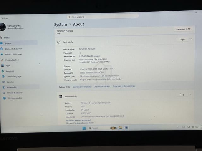Click the Find a setting search box
Image resolution: width=202 pixels, height=151 pixels.
[103, 17]
